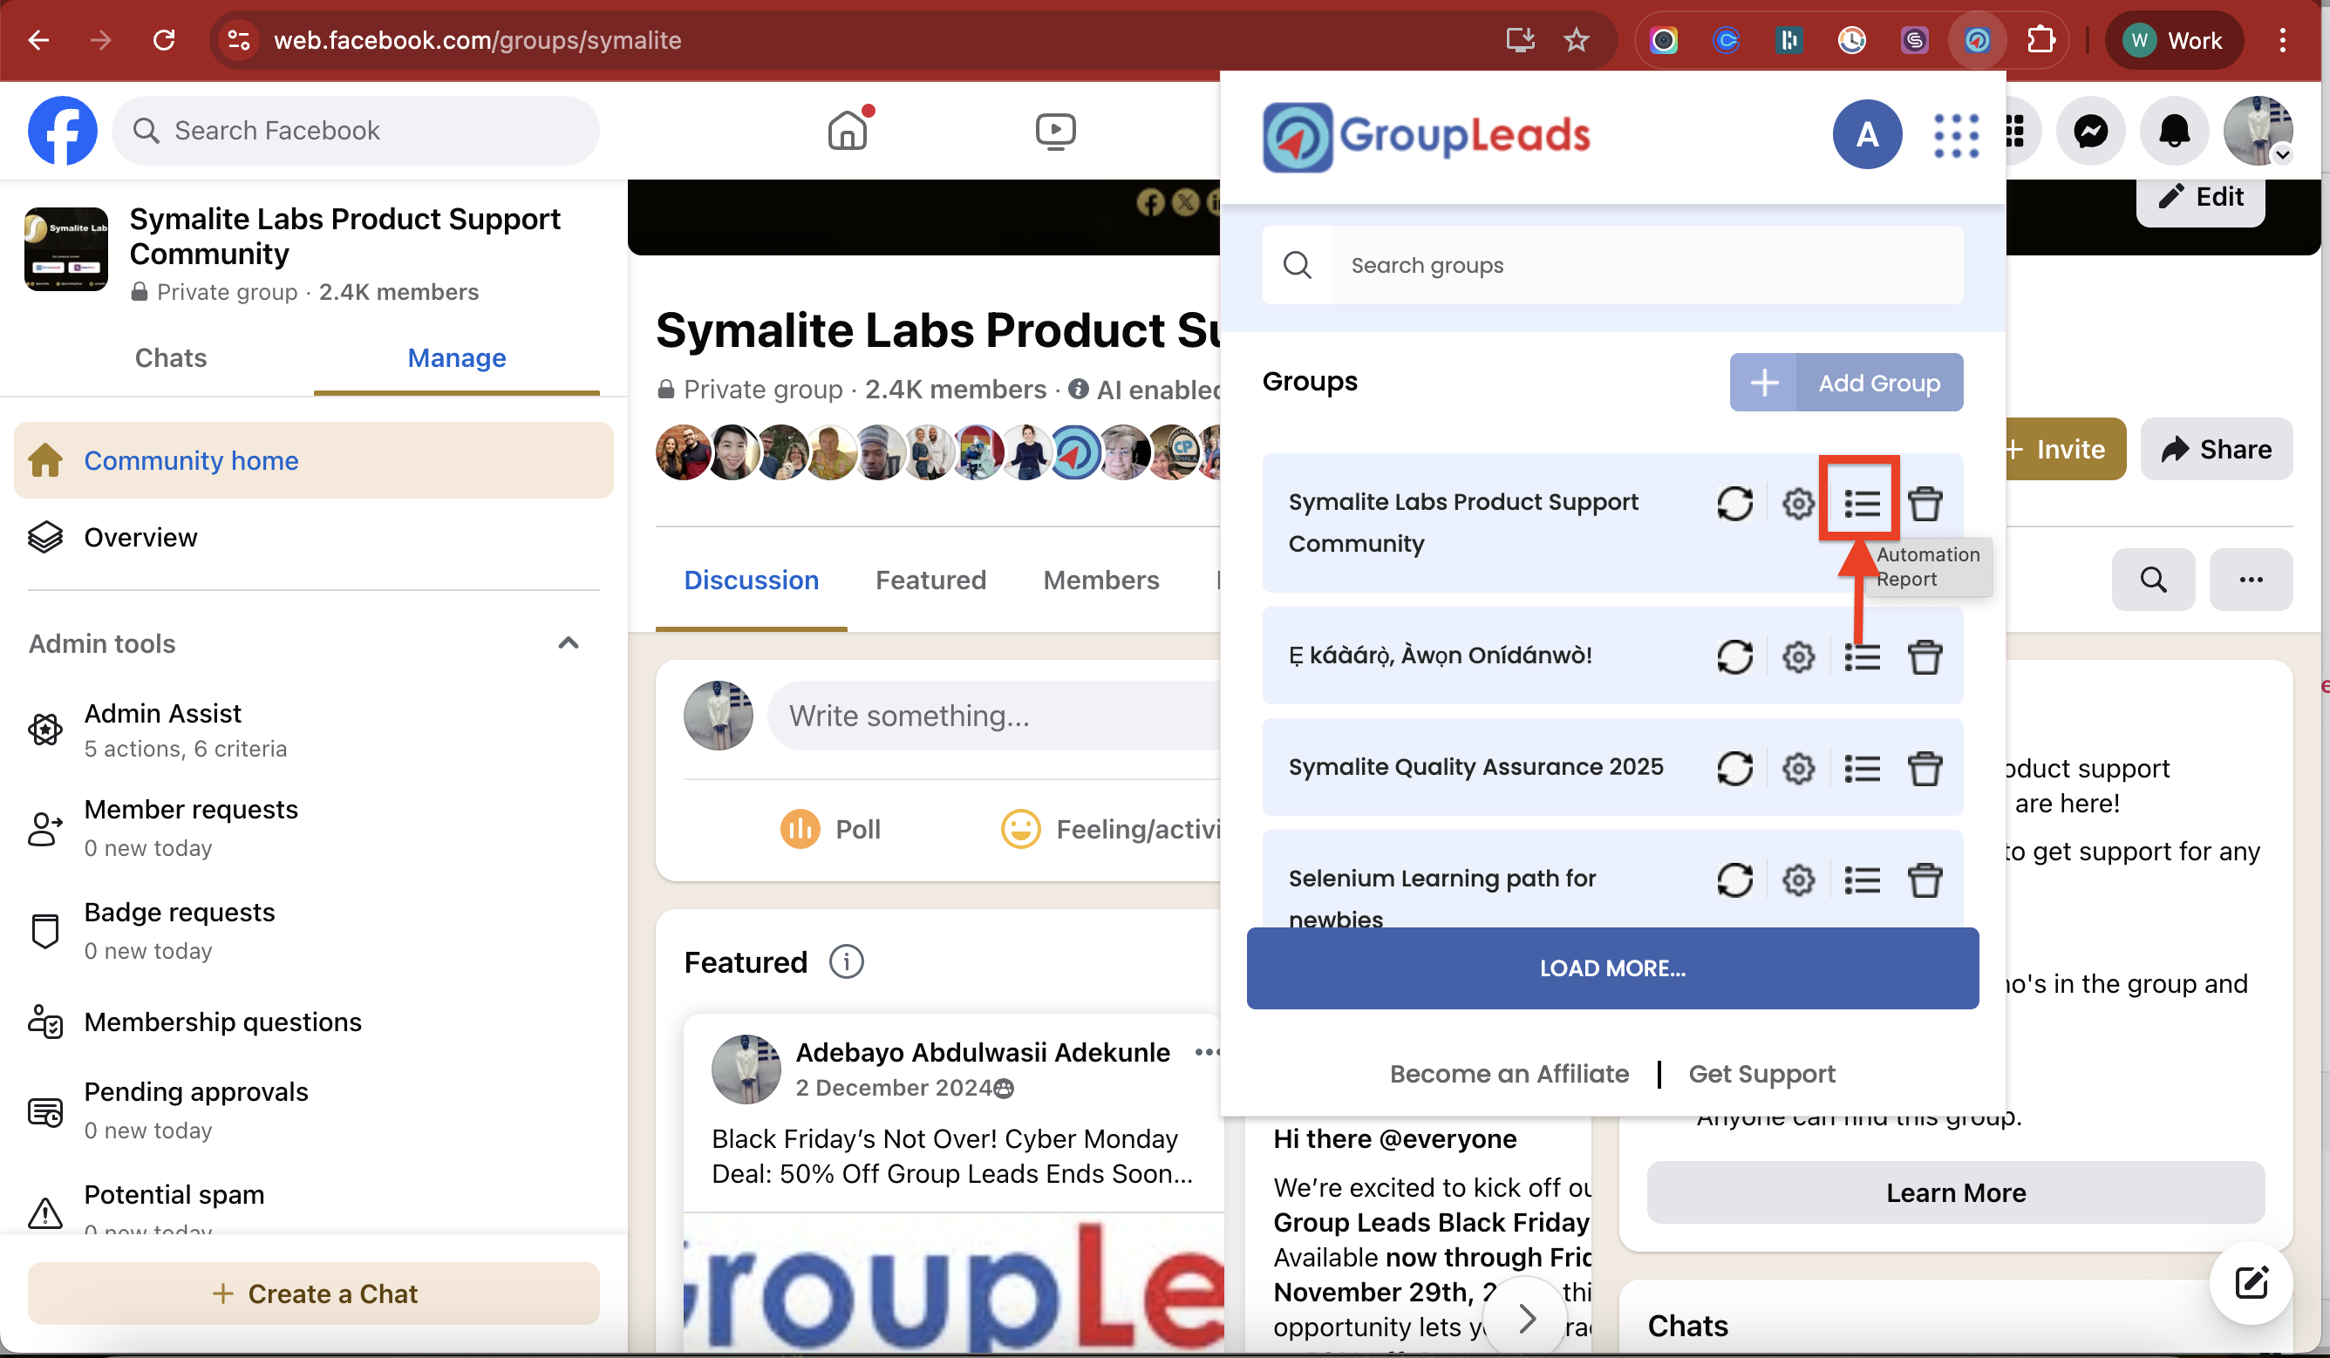Screen dimensions: 2330x1358
Task: Click the new message compose icon
Action: 2251,1283
